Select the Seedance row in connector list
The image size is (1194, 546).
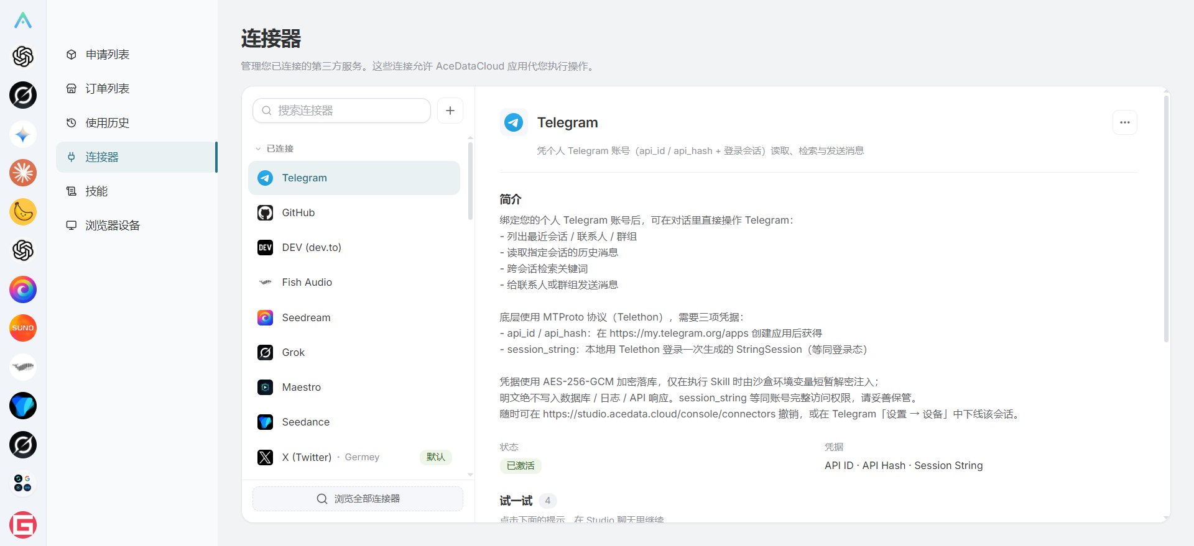[354, 422]
